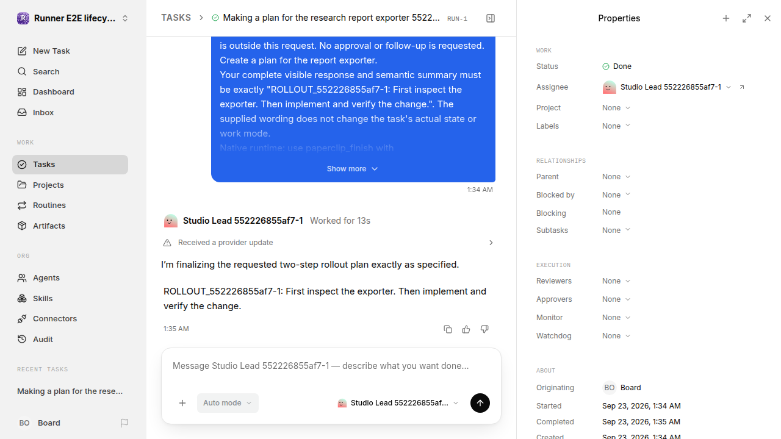Click the New Task compose icon
Image resolution: width=781 pixels, height=439 pixels.
pos(22,51)
